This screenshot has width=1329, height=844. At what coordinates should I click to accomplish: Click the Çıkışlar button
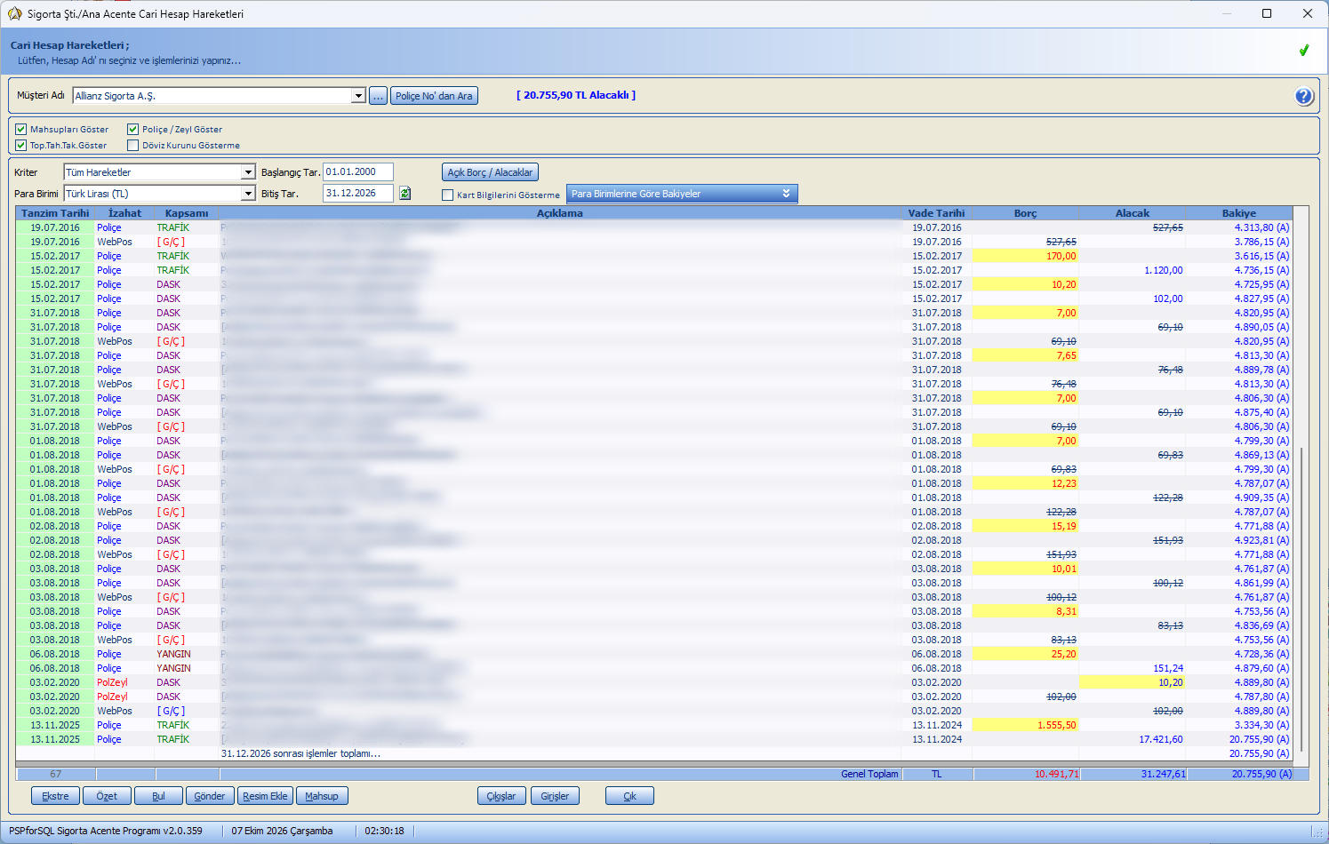pos(501,796)
